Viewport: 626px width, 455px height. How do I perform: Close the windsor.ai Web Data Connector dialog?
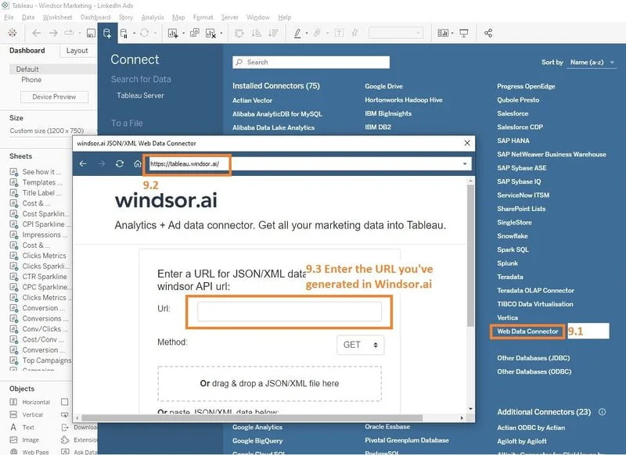(x=467, y=143)
